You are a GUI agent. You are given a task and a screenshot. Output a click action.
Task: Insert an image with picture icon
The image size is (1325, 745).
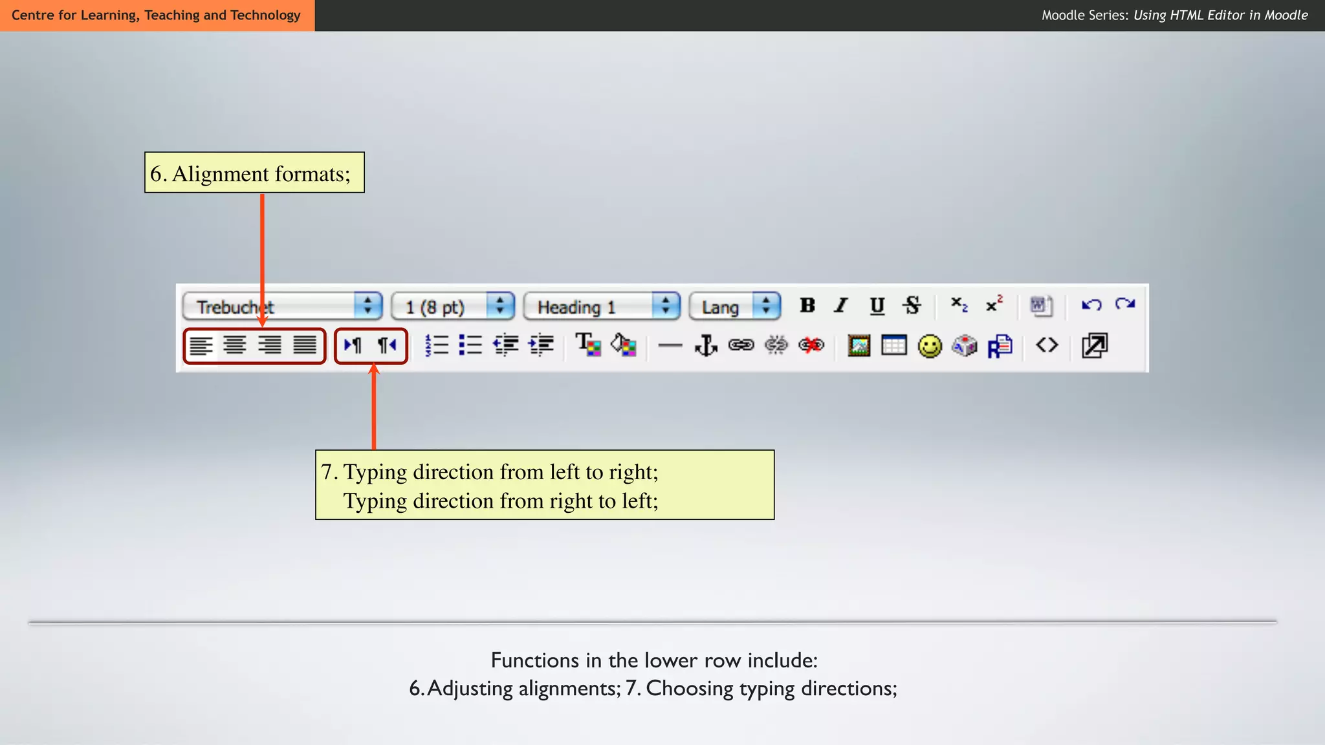pos(859,346)
